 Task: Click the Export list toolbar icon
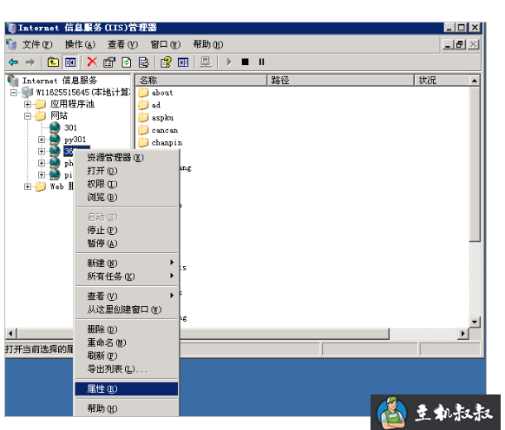click(143, 62)
